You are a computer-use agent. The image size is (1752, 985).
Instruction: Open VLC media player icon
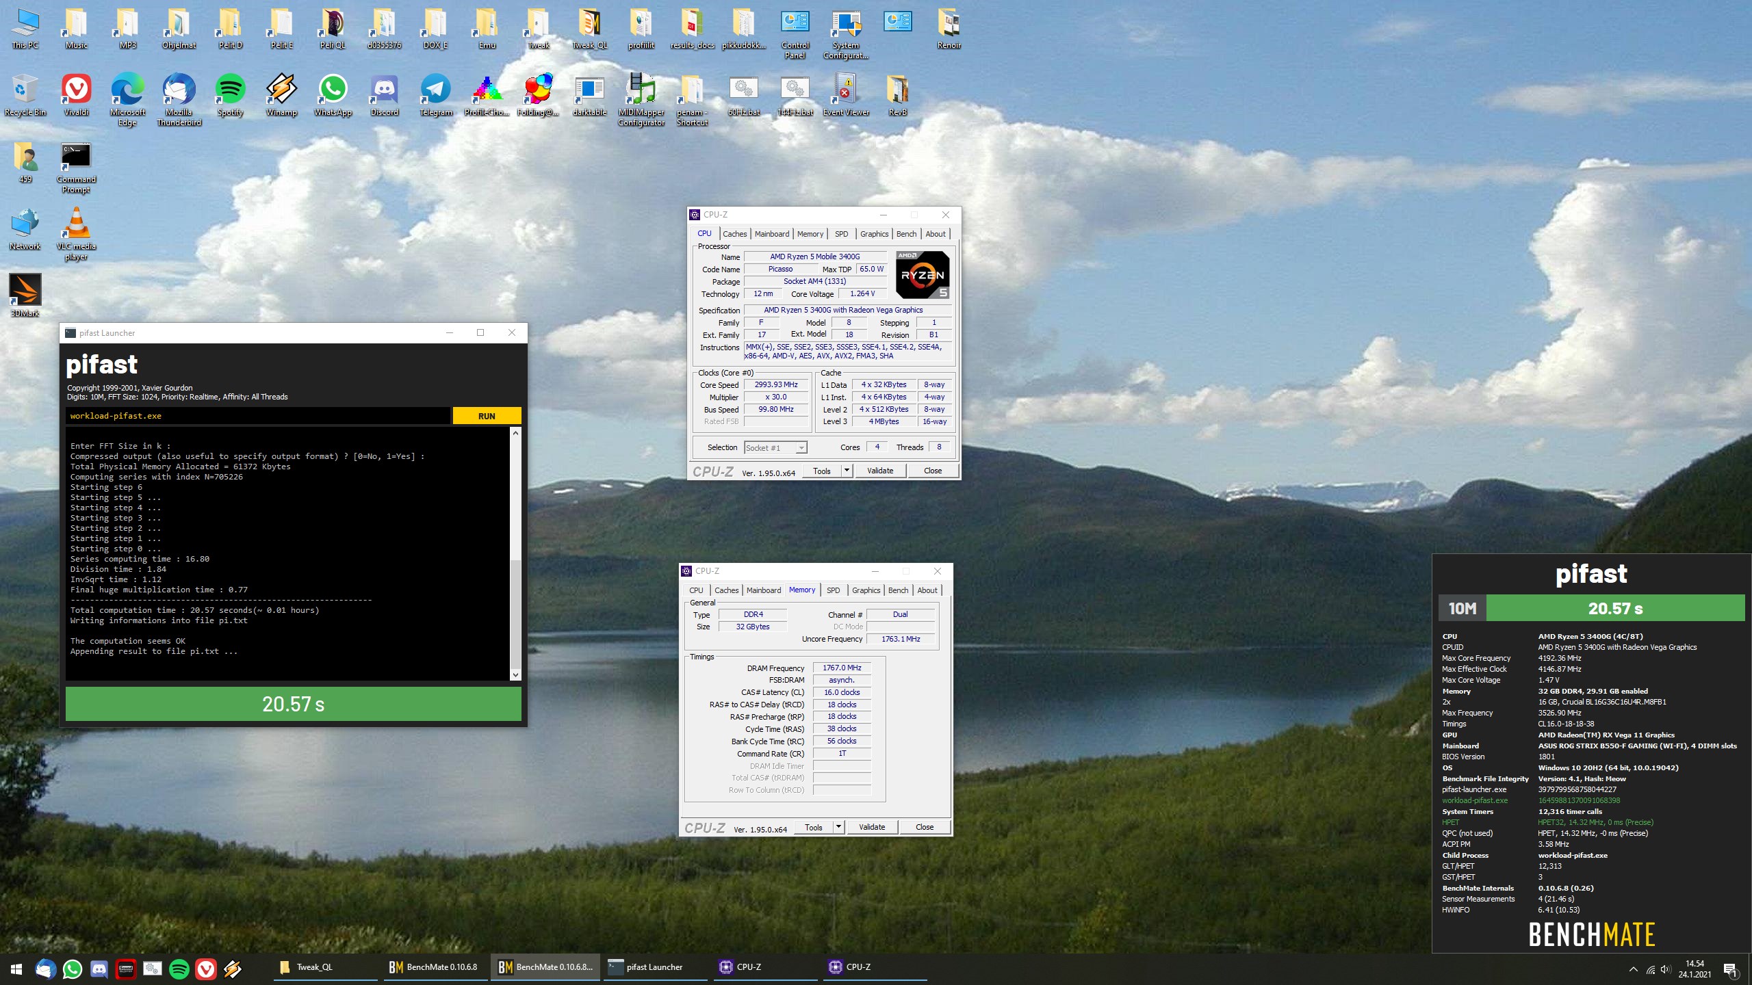(76, 234)
